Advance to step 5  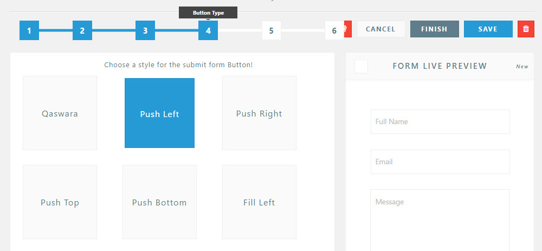pos(271,30)
